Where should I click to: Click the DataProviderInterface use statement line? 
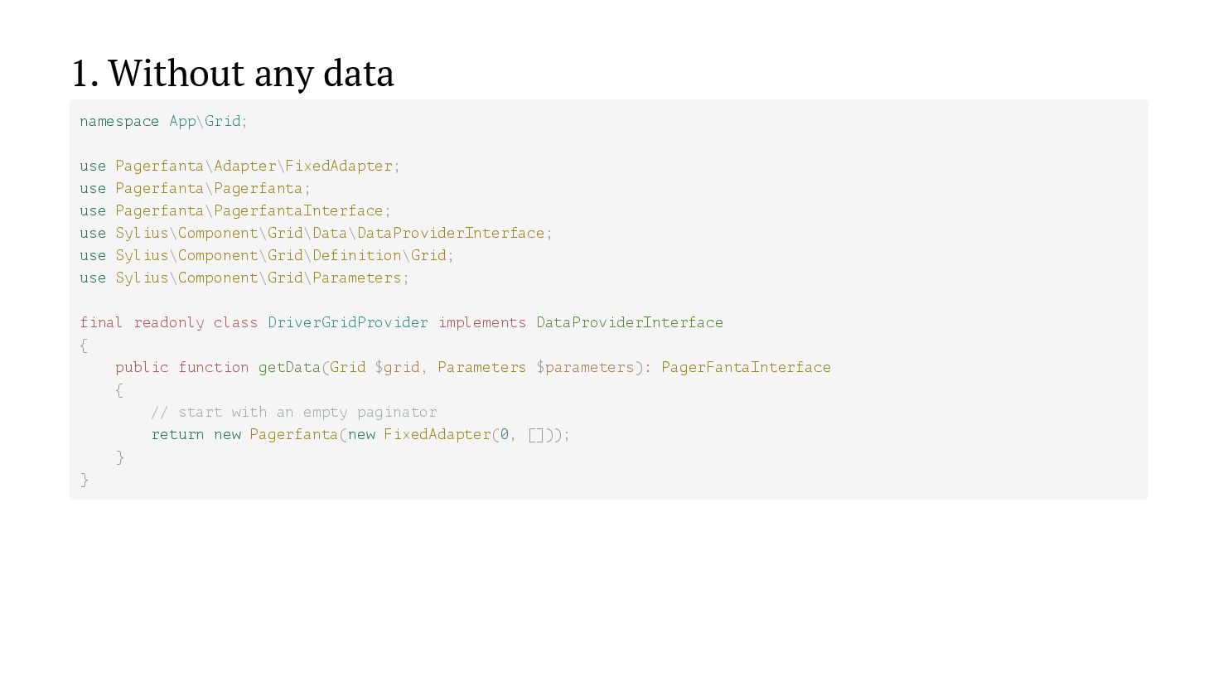(x=316, y=233)
